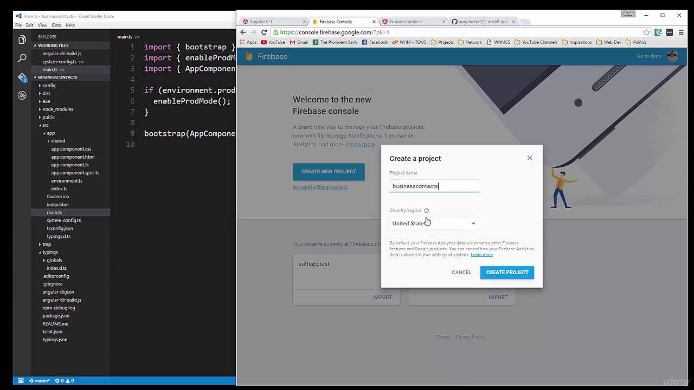Close the Create a project dialog
Image resolution: width=694 pixels, height=390 pixels.
click(x=530, y=158)
